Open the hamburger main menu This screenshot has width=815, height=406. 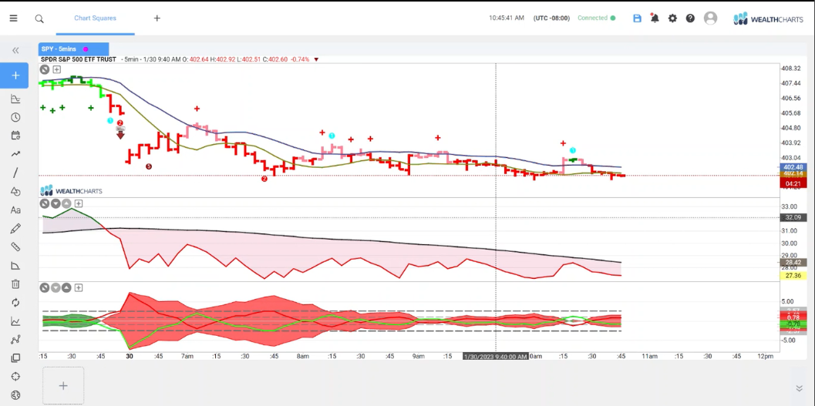coord(14,18)
